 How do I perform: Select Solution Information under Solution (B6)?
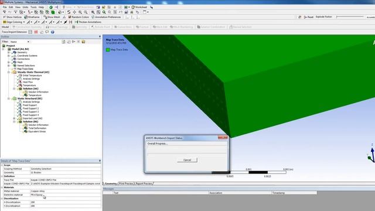click(x=38, y=125)
